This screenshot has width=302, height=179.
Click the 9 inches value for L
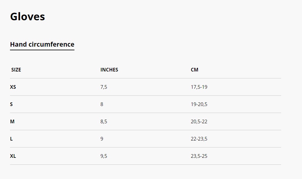[x=102, y=139]
